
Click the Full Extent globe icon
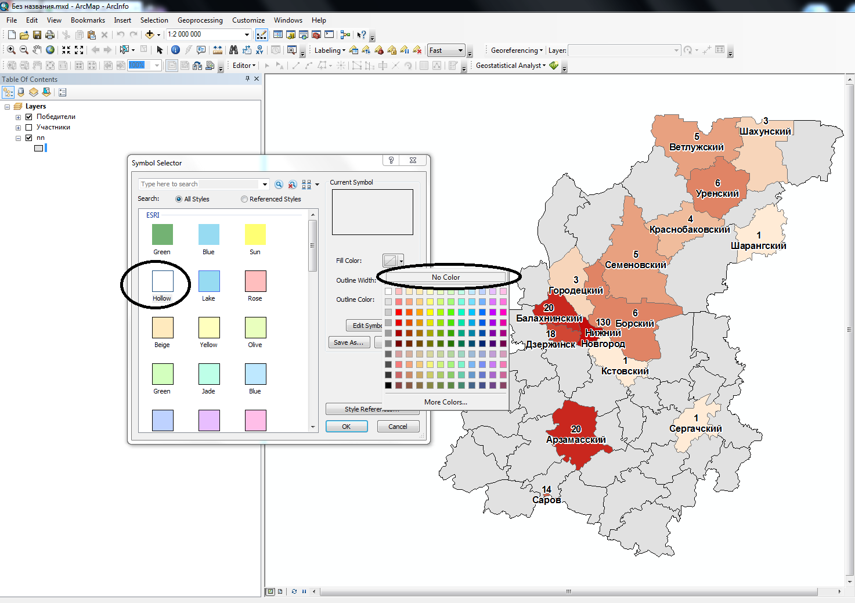[x=50, y=50]
